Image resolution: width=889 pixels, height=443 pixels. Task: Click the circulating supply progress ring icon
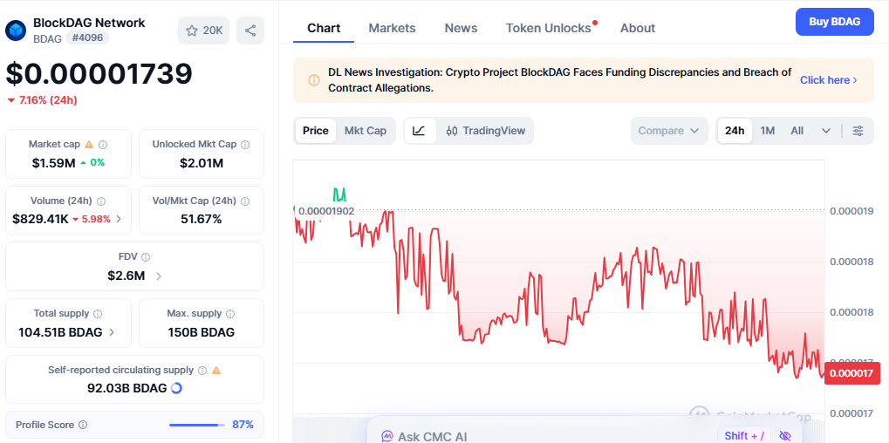pyautogui.click(x=176, y=388)
